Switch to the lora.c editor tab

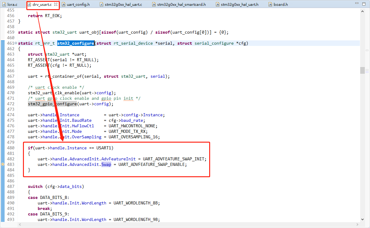point(10,5)
